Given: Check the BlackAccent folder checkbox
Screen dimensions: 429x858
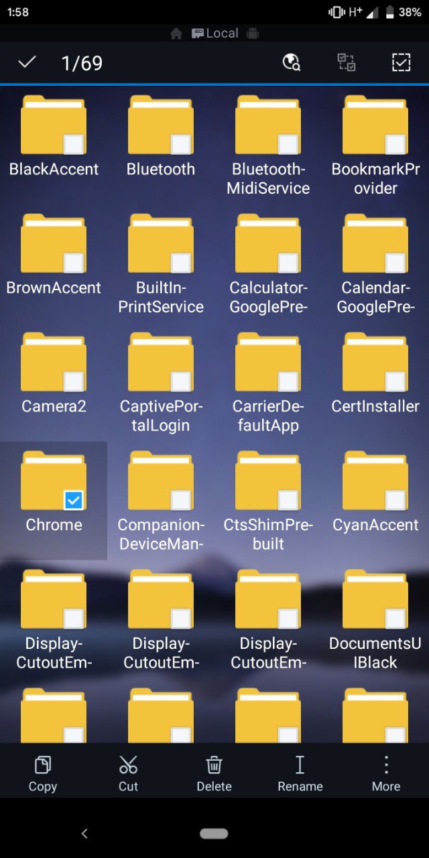Looking at the screenshot, I should click(74, 144).
